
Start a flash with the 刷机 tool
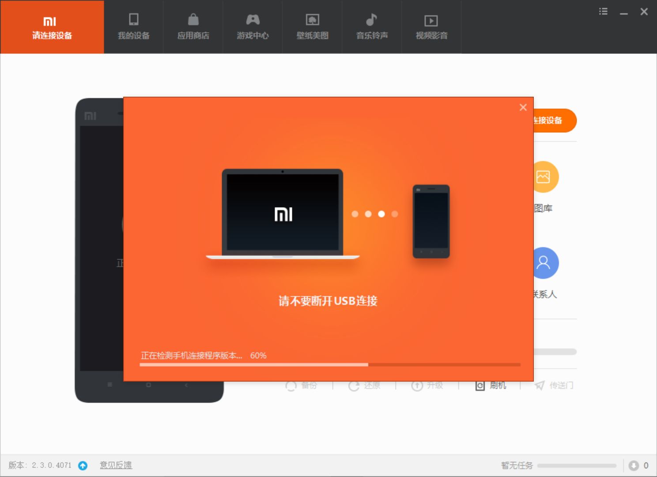[x=491, y=385]
